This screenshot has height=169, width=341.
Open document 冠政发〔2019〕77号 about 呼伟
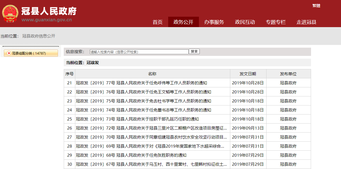click(141, 83)
